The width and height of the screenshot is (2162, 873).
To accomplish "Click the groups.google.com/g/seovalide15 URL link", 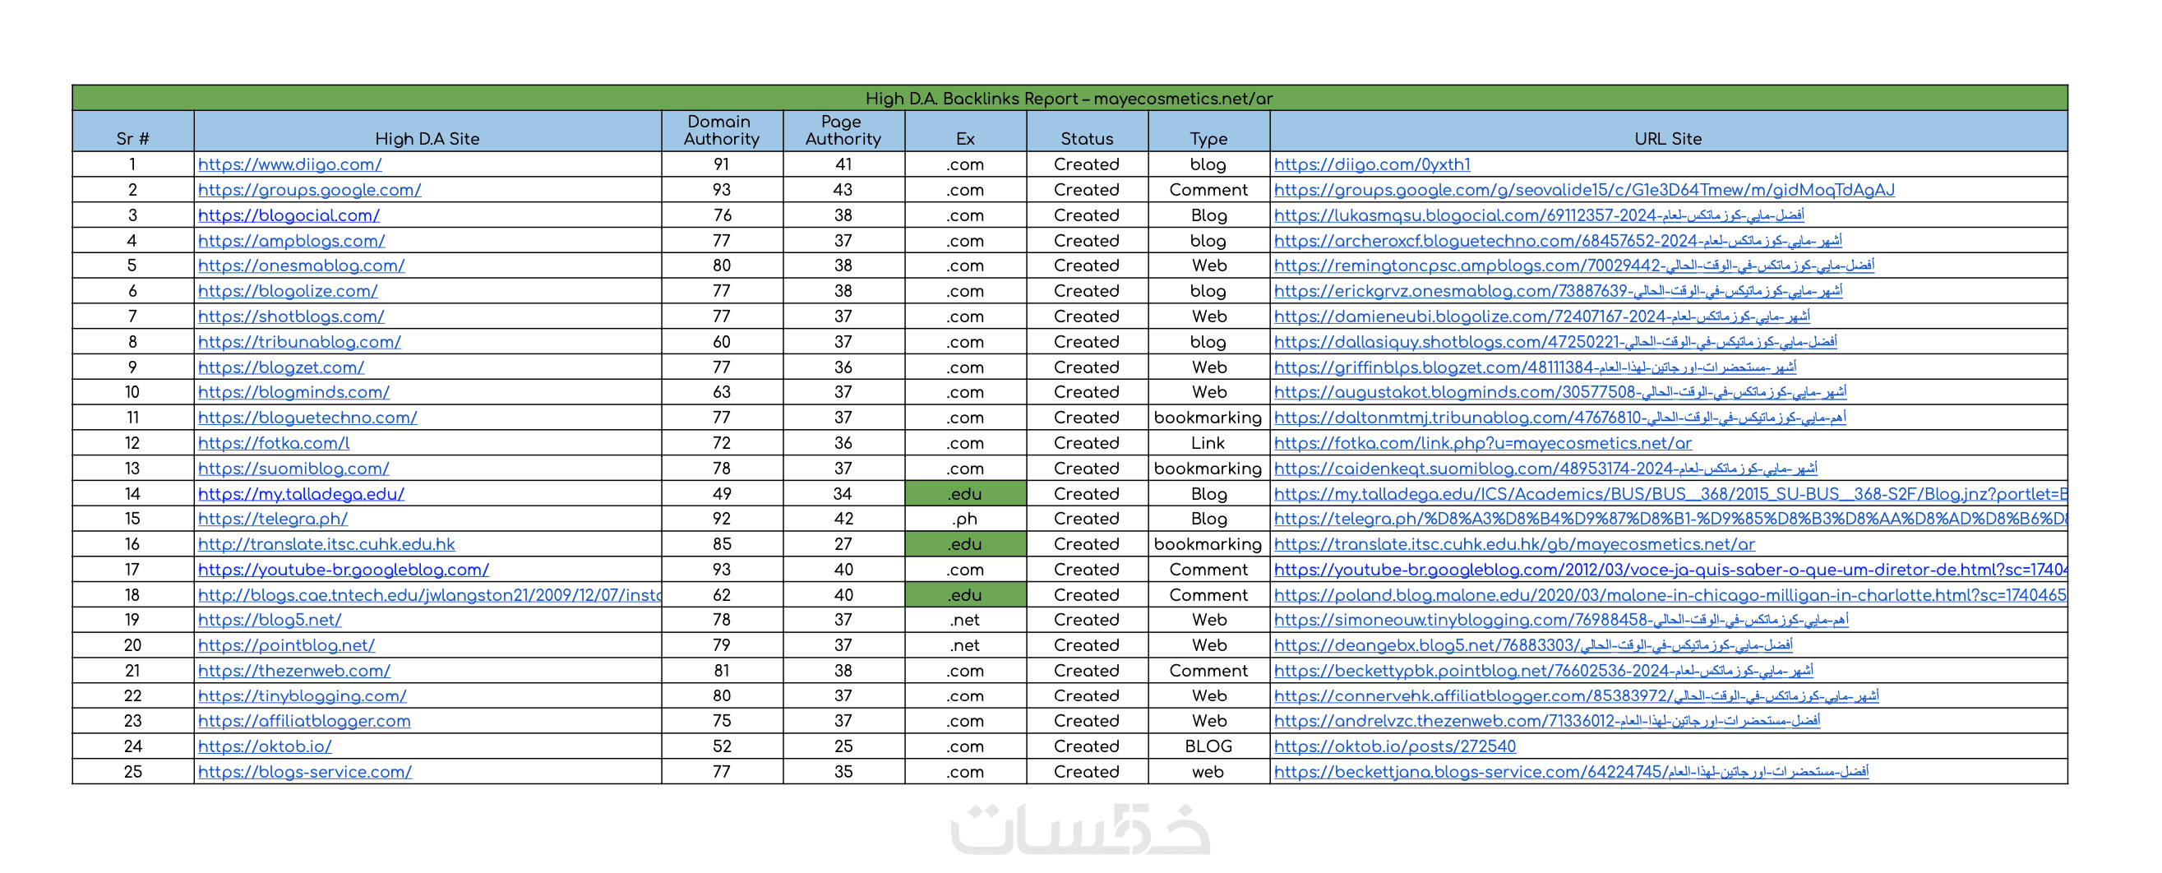I will (1585, 190).
